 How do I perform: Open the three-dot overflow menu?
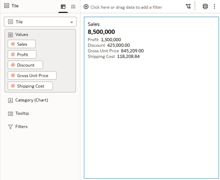click(214, 6)
